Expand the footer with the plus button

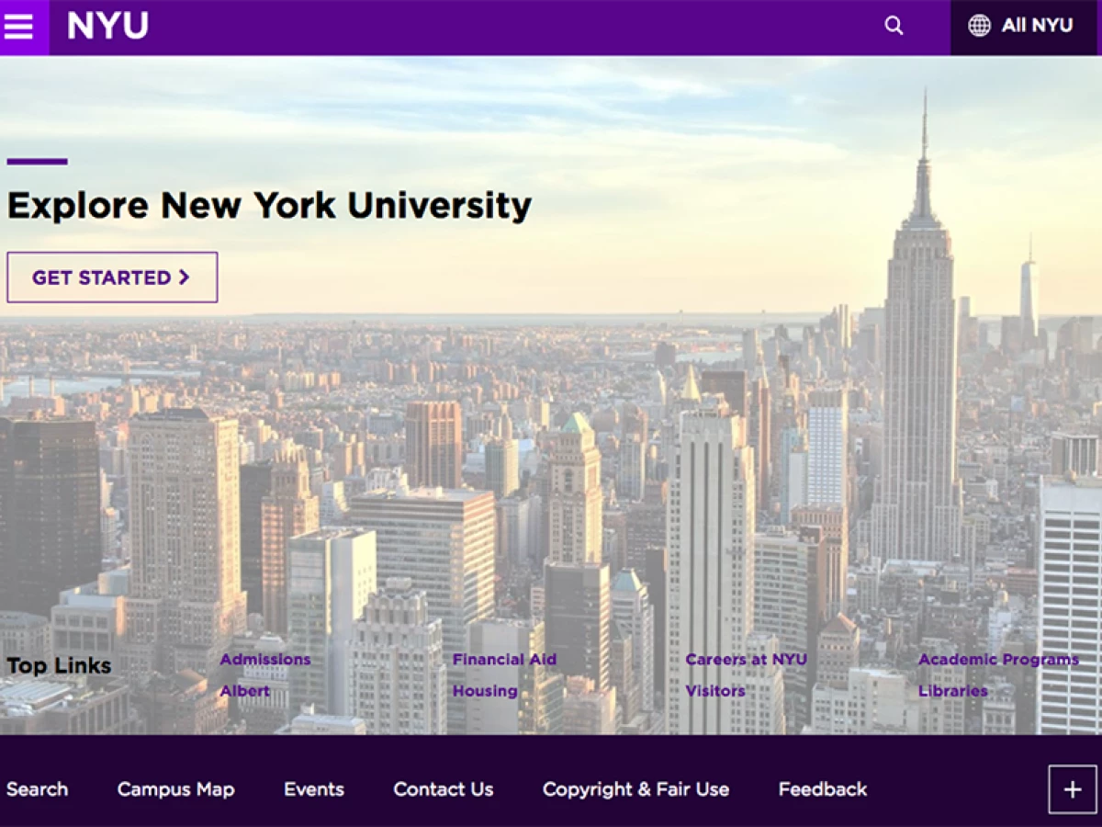coord(1073,790)
